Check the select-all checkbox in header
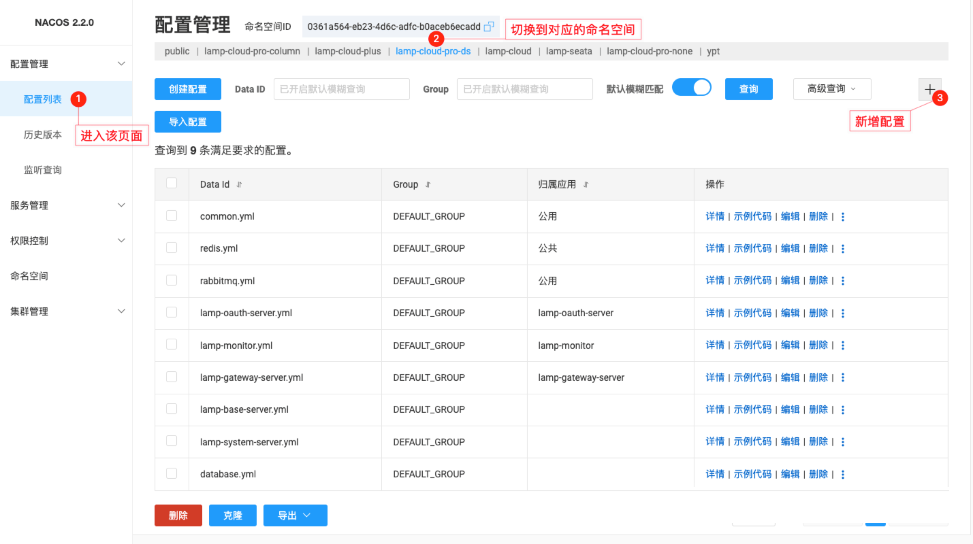 (x=171, y=183)
